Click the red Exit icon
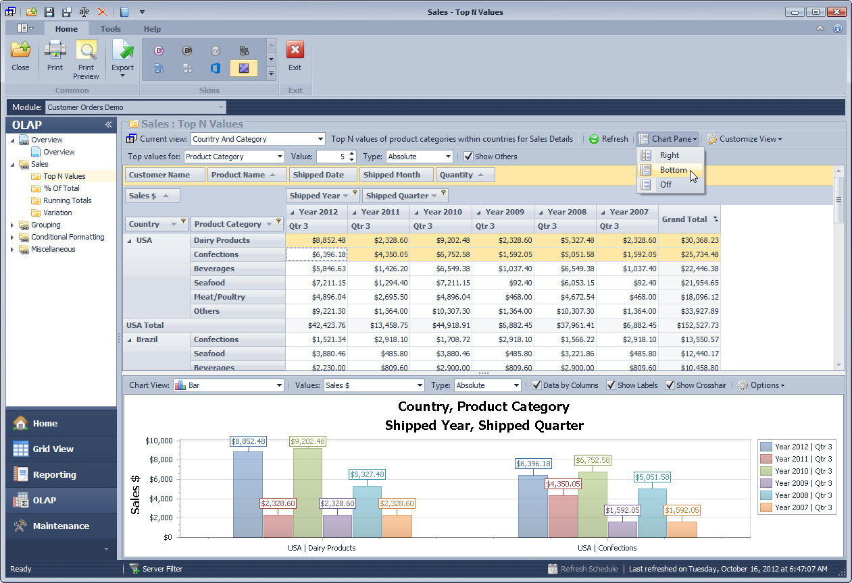The image size is (852, 583). (x=295, y=51)
